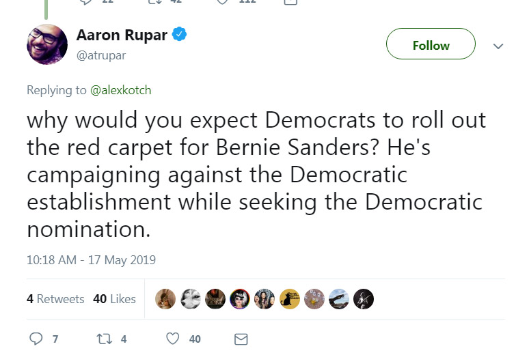Screen dimensions: 529x355
Task: Reply to Aaron Rupar's tweet
Action: tap(37, 339)
